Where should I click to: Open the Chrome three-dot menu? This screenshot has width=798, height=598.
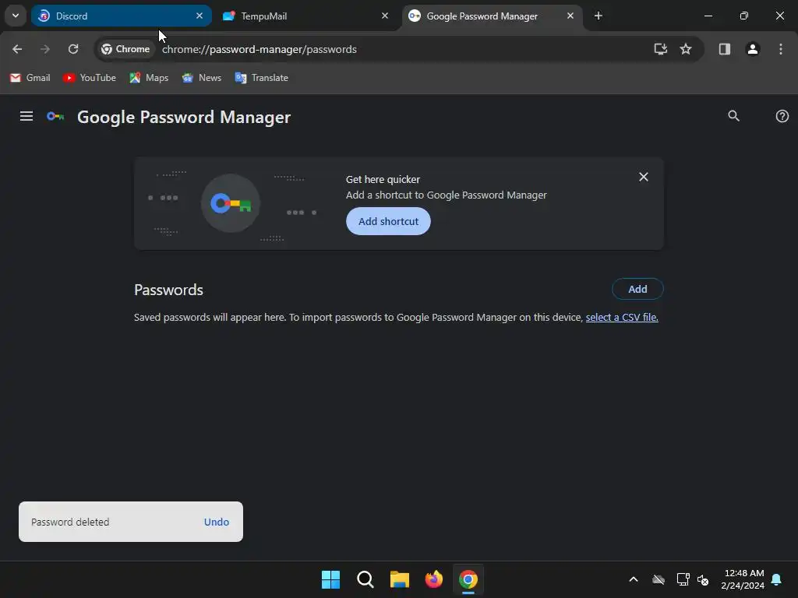[x=781, y=49]
